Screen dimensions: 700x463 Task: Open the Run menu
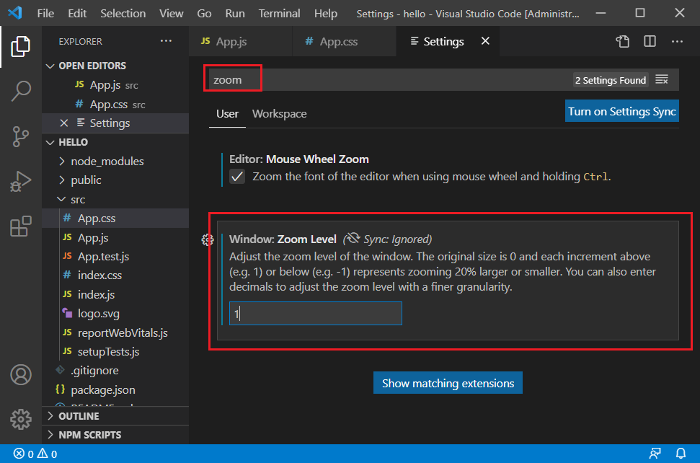pyautogui.click(x=235, y=14)
